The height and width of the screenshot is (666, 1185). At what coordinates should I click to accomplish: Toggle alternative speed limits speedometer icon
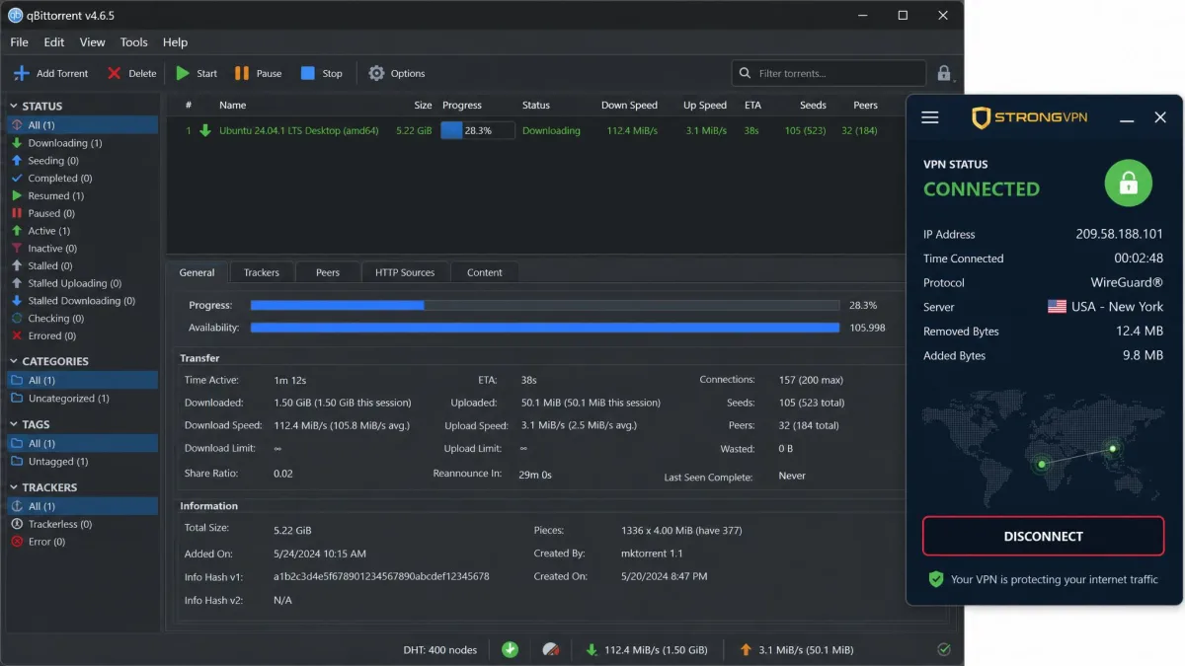coord(551,649)
